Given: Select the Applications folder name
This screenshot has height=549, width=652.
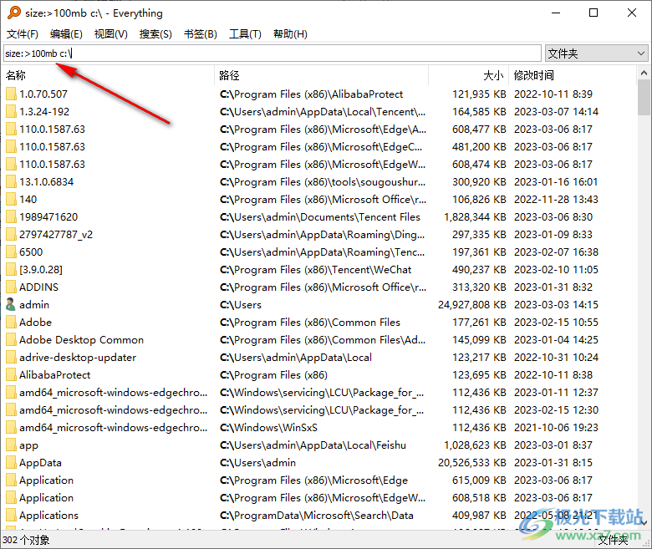Looking at the screenshot, I should click(x=48, y=516).
